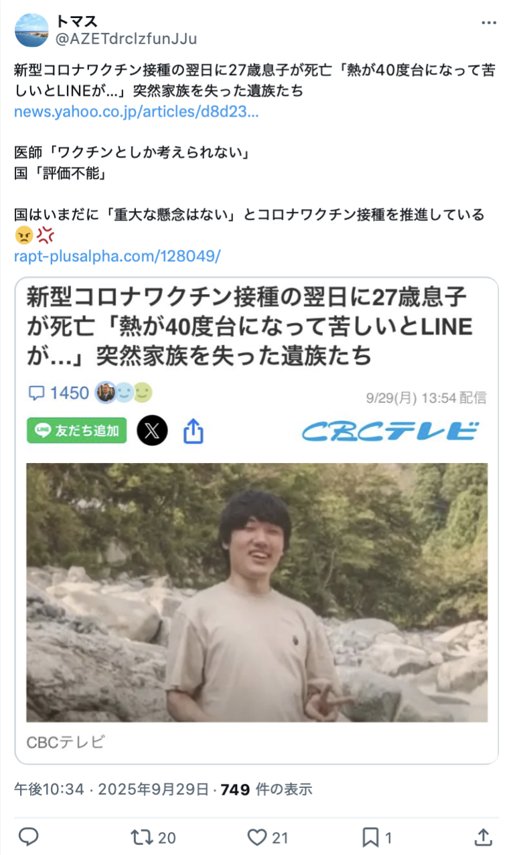Click the CBCテレビ logo
This screenshot has height=855, width=513.
[x=391, y=431]
